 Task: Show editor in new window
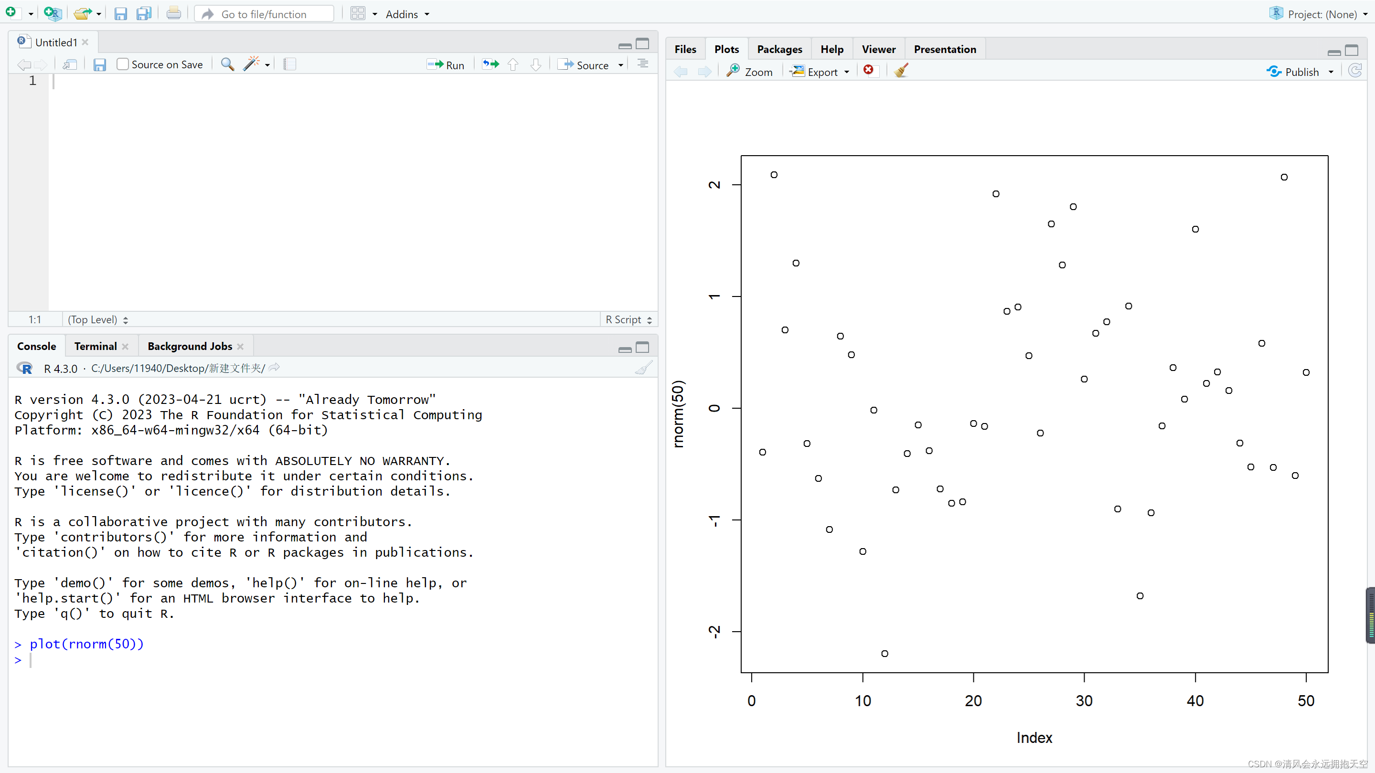[70, 64]
